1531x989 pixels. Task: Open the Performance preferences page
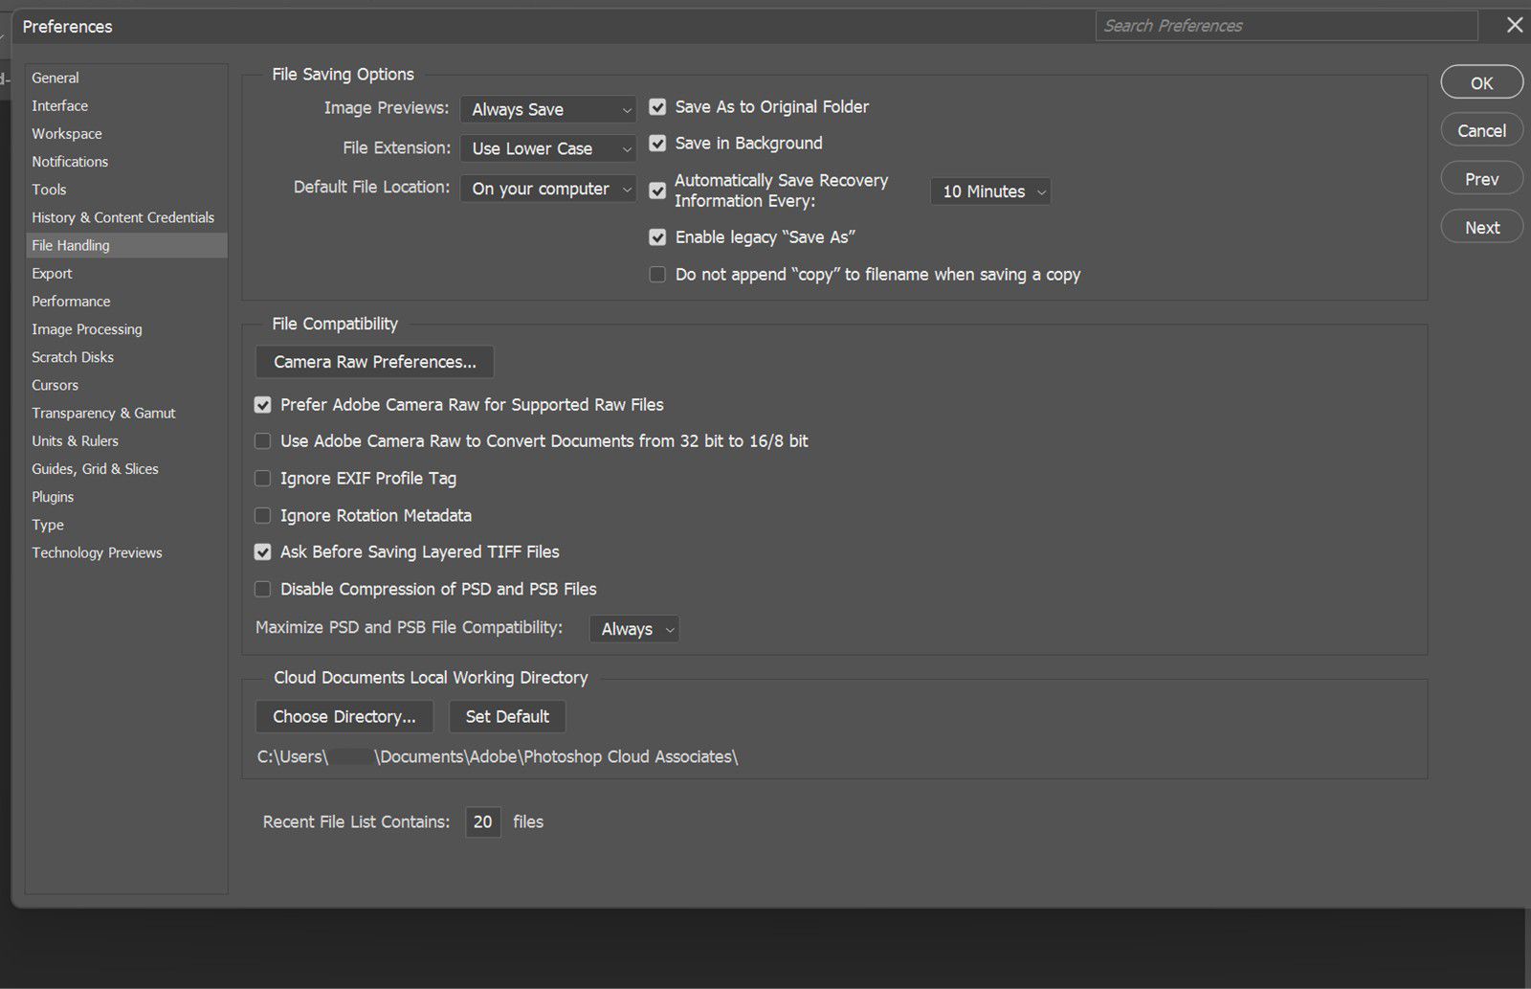pyautogui.click(x=71, y=301)
